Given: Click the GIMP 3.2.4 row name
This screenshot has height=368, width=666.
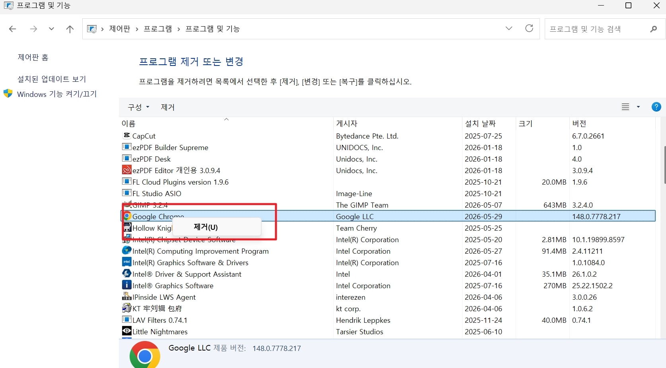Looking at the screenshot, I should tap(150, 205).
